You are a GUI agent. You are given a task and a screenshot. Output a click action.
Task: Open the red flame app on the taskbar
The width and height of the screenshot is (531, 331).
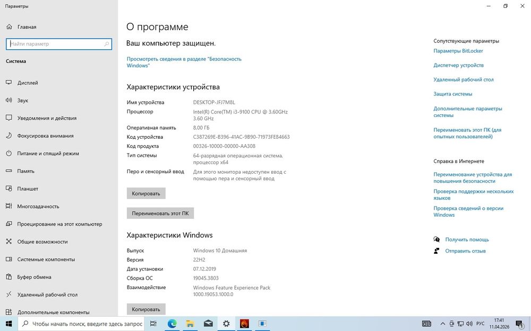point(244,324)
